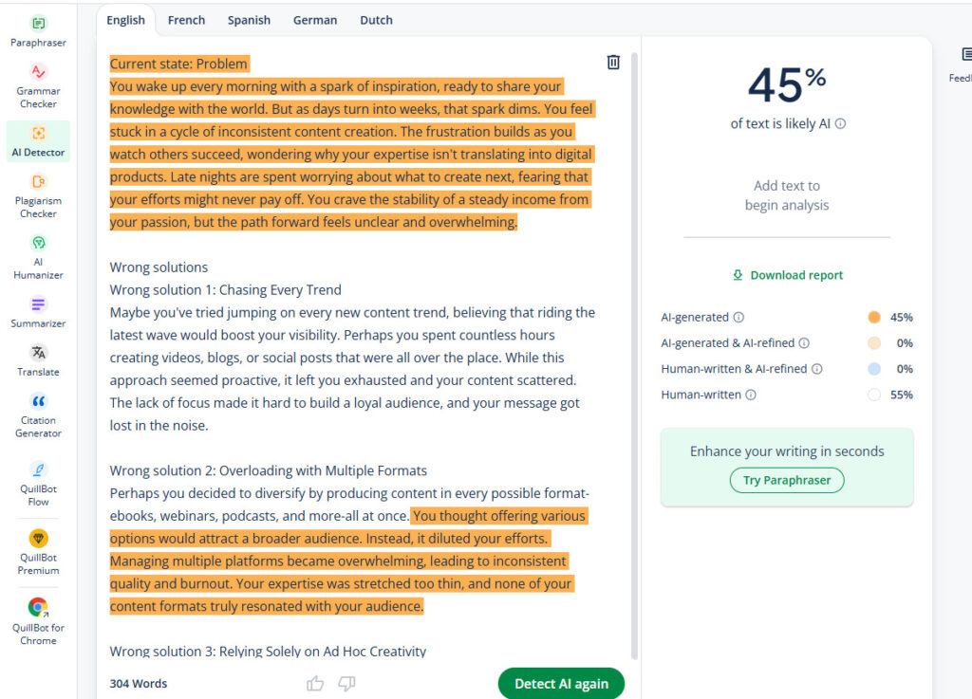Switch to the French tab
The width and height of the screenshot is (972, 699).
pyautogui.click(x=187, y=20)
